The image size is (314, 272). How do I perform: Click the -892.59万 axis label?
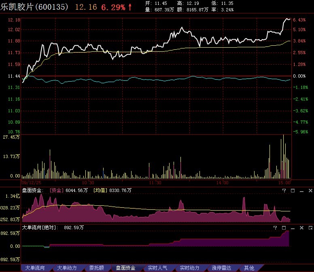click(x=10, y=259)
